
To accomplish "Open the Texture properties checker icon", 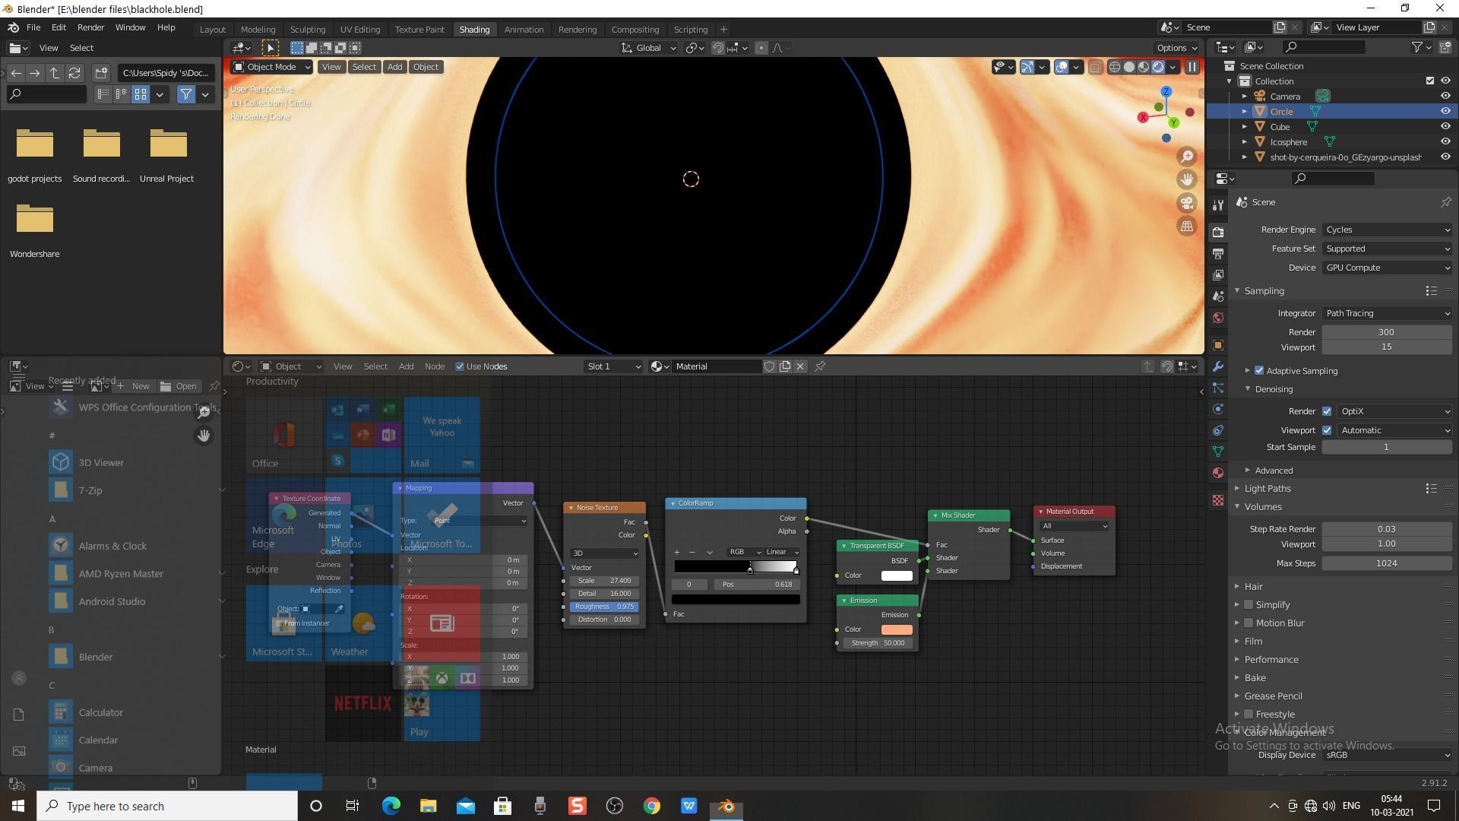I will tap(1218, 500).
